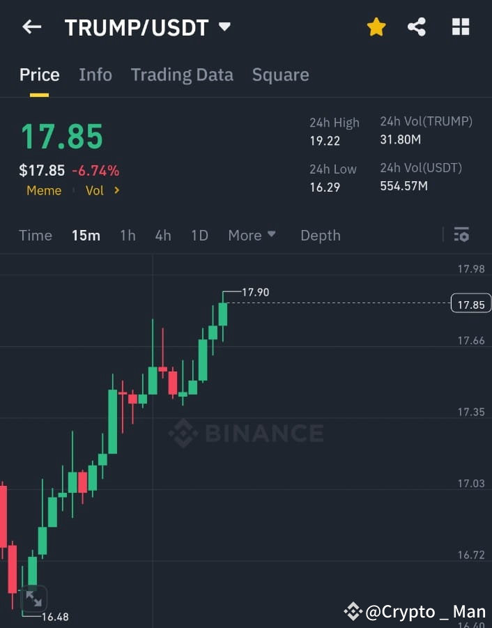Tap the star to favorite TRUMP/USDT

pyautogui.click(x=376, y=26)
